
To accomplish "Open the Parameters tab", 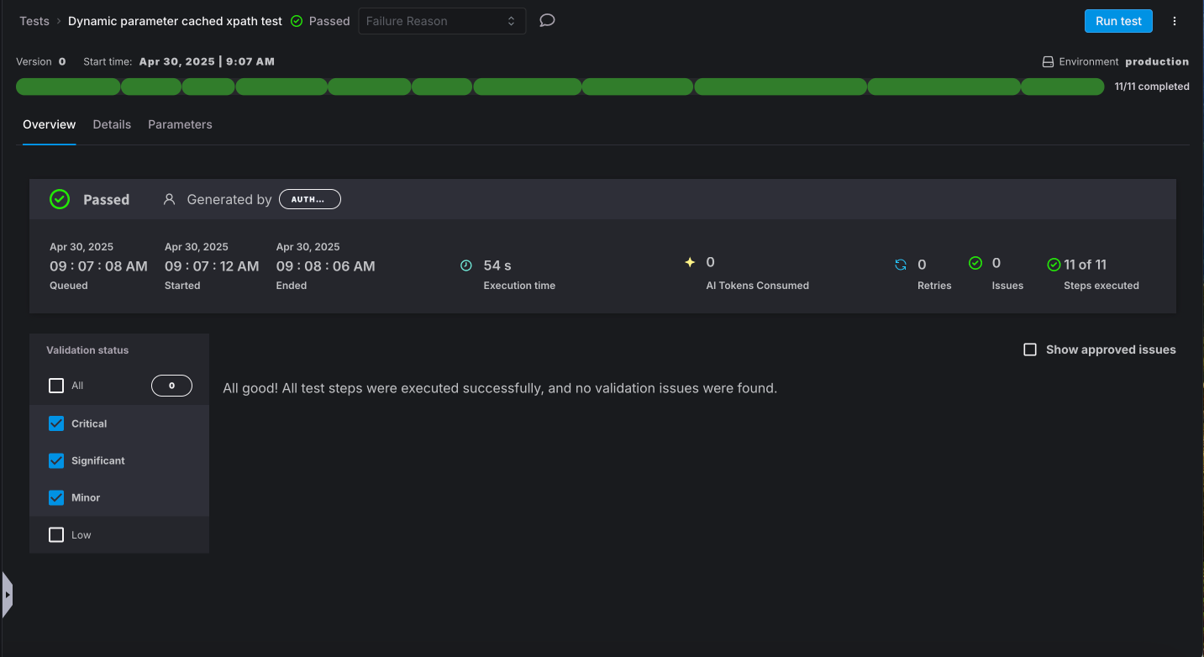I will 180,124.
